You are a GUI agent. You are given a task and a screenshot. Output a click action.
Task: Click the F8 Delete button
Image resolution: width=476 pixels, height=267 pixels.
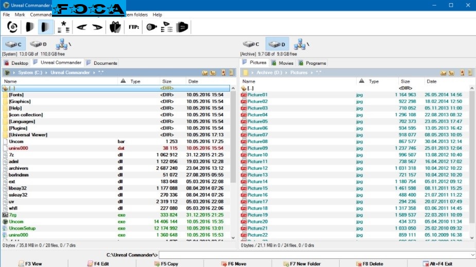(x=369, y=264)
